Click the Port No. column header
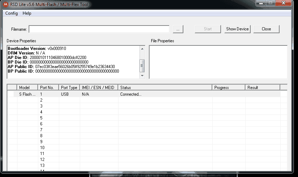 [x=48, y=88]
